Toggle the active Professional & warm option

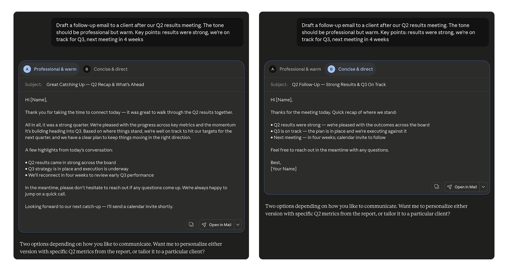tap(50, 69)
